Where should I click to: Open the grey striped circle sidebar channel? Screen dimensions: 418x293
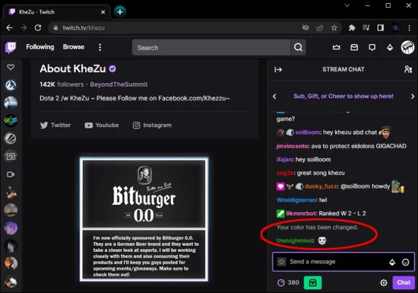coord(11,139)
